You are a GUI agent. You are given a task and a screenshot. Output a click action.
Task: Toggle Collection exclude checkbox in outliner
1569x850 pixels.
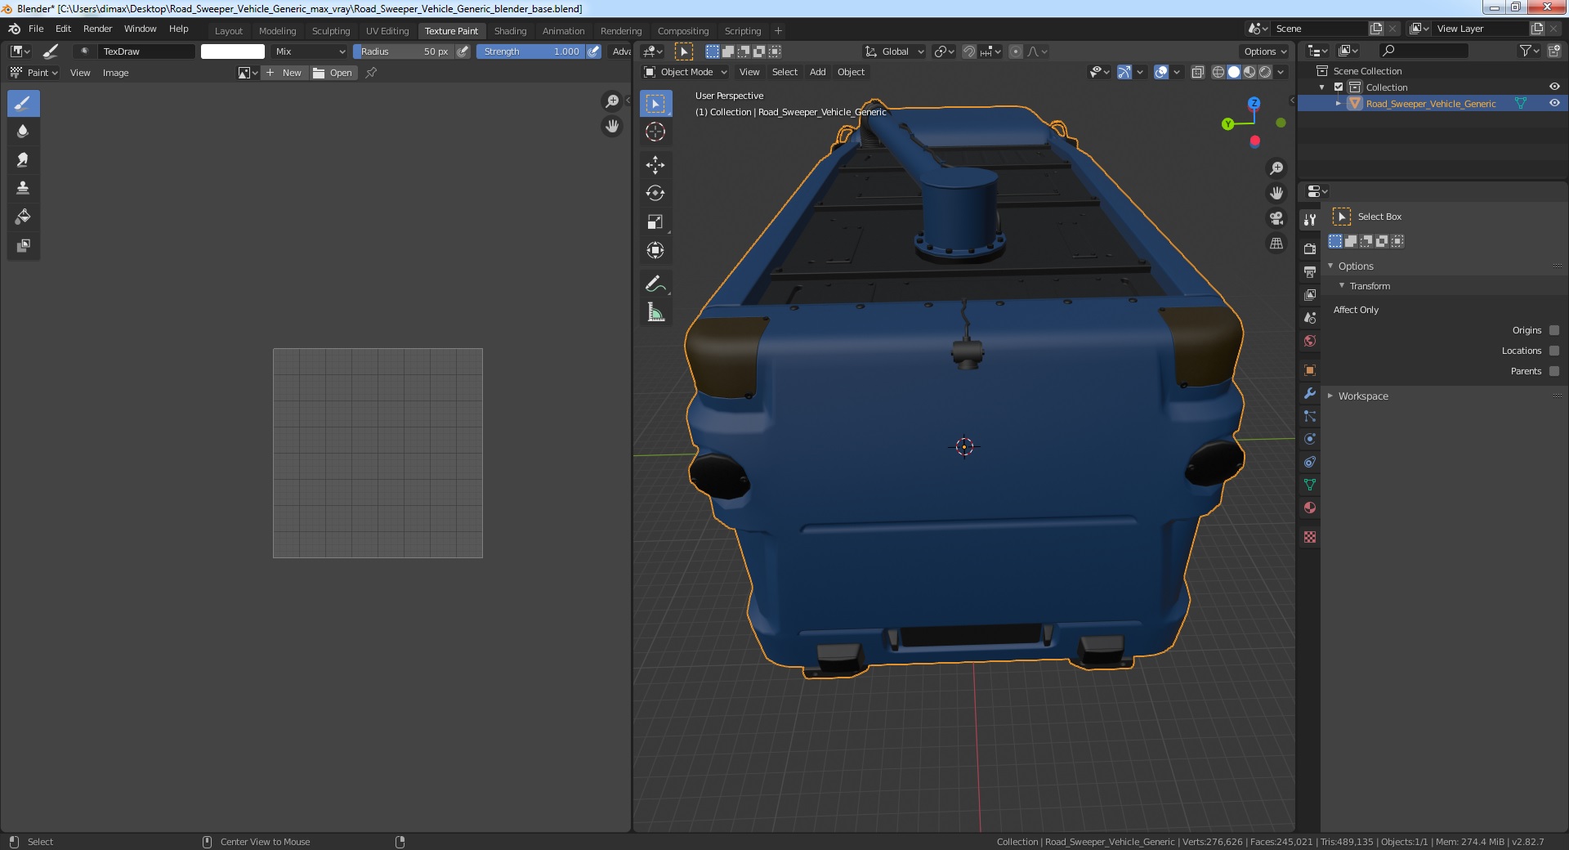point(1339,87)
